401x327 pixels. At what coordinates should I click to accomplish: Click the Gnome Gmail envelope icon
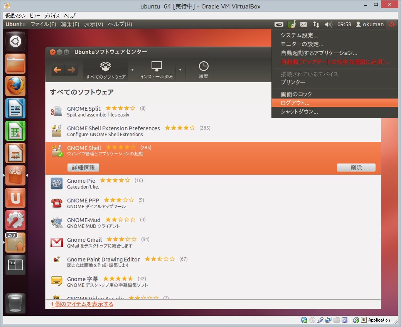[57, 243]
